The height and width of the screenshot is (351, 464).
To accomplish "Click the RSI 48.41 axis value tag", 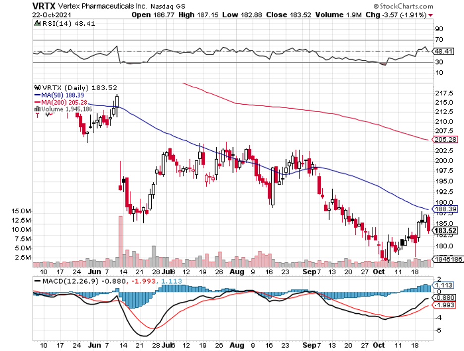I will coord(443,52).
